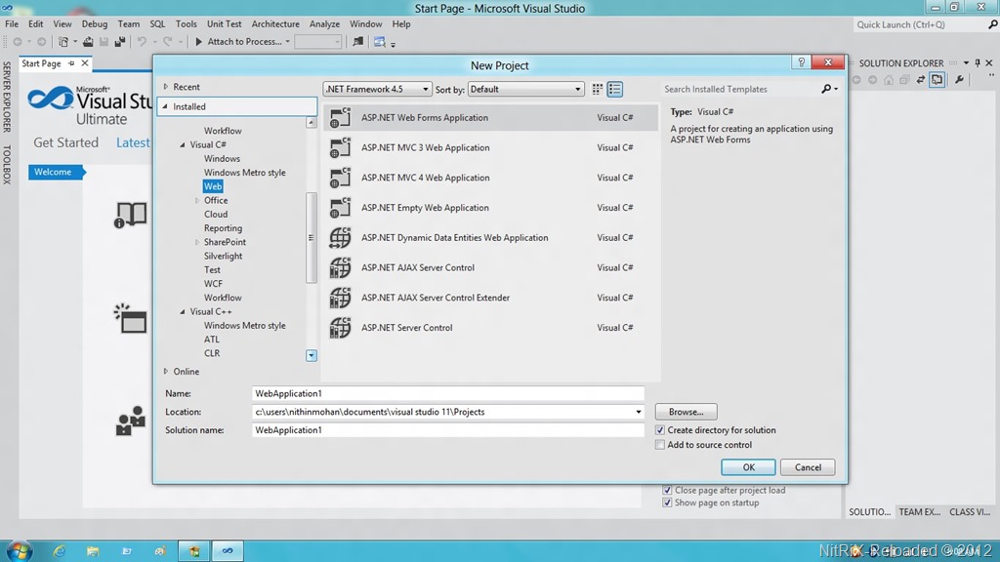Viewport: 1000px width, 562px height.
Task: Open the Architecture menu
Action: pos(275,24)
